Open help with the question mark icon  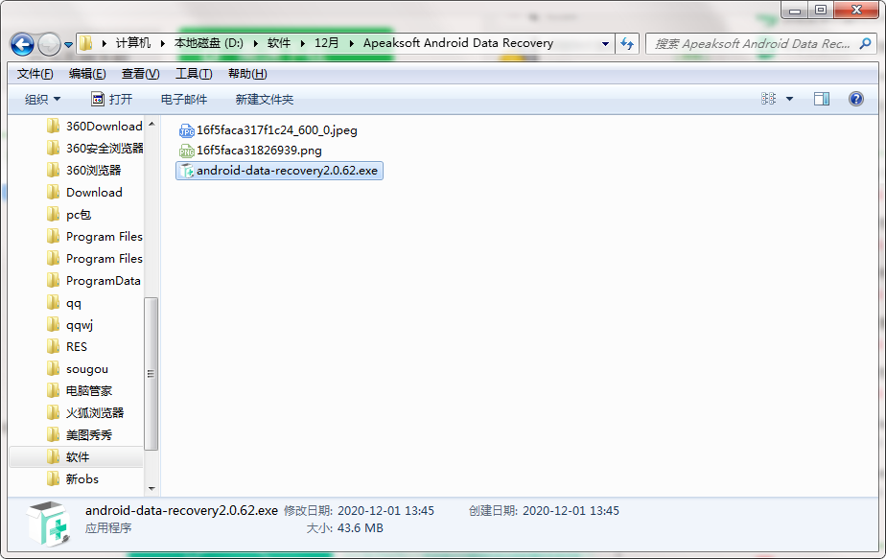point(856,99)
